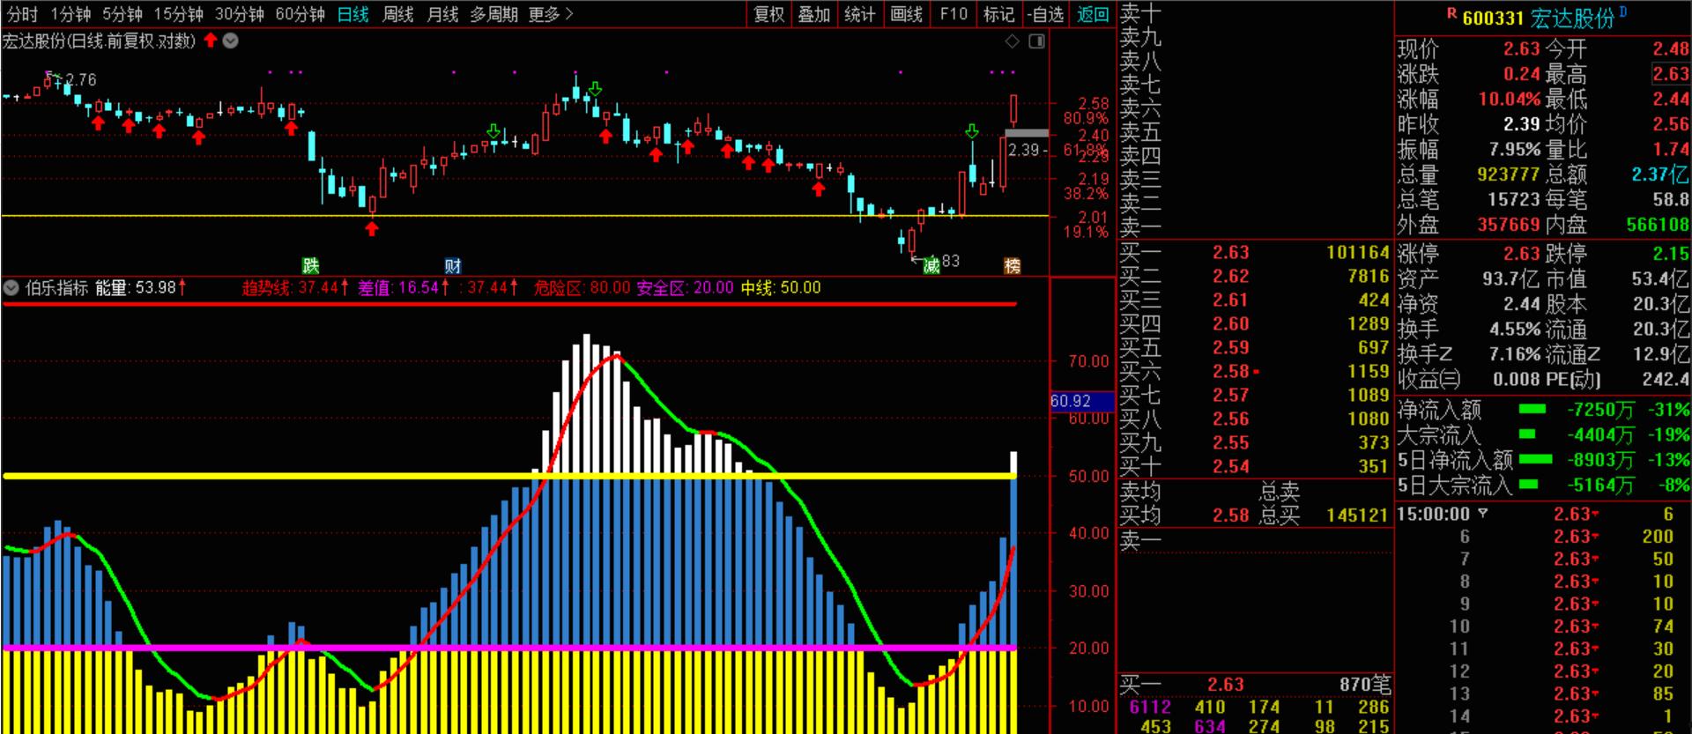Open the main chart indicator dropdown arrow
This screenshot has height=734, width=1692.
231,41
